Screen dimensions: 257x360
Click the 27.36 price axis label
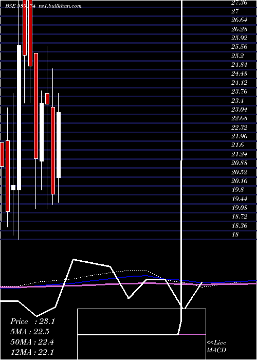[x=240, y=3]
